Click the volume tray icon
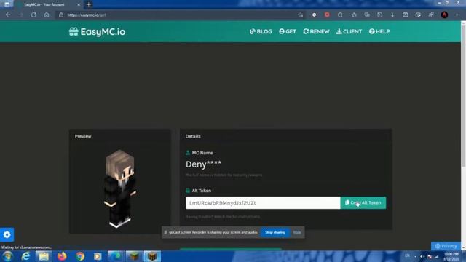466x262 pixels. pos(422,257)
